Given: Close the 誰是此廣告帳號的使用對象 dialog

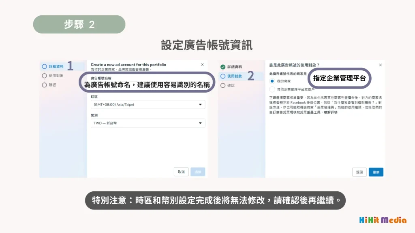Looking at the screenshot, I should (x=380, y=65).
